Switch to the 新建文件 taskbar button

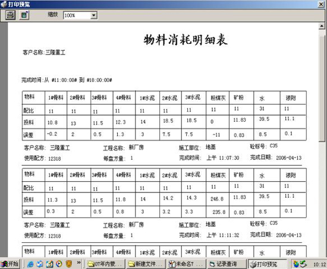click(146, 264)
